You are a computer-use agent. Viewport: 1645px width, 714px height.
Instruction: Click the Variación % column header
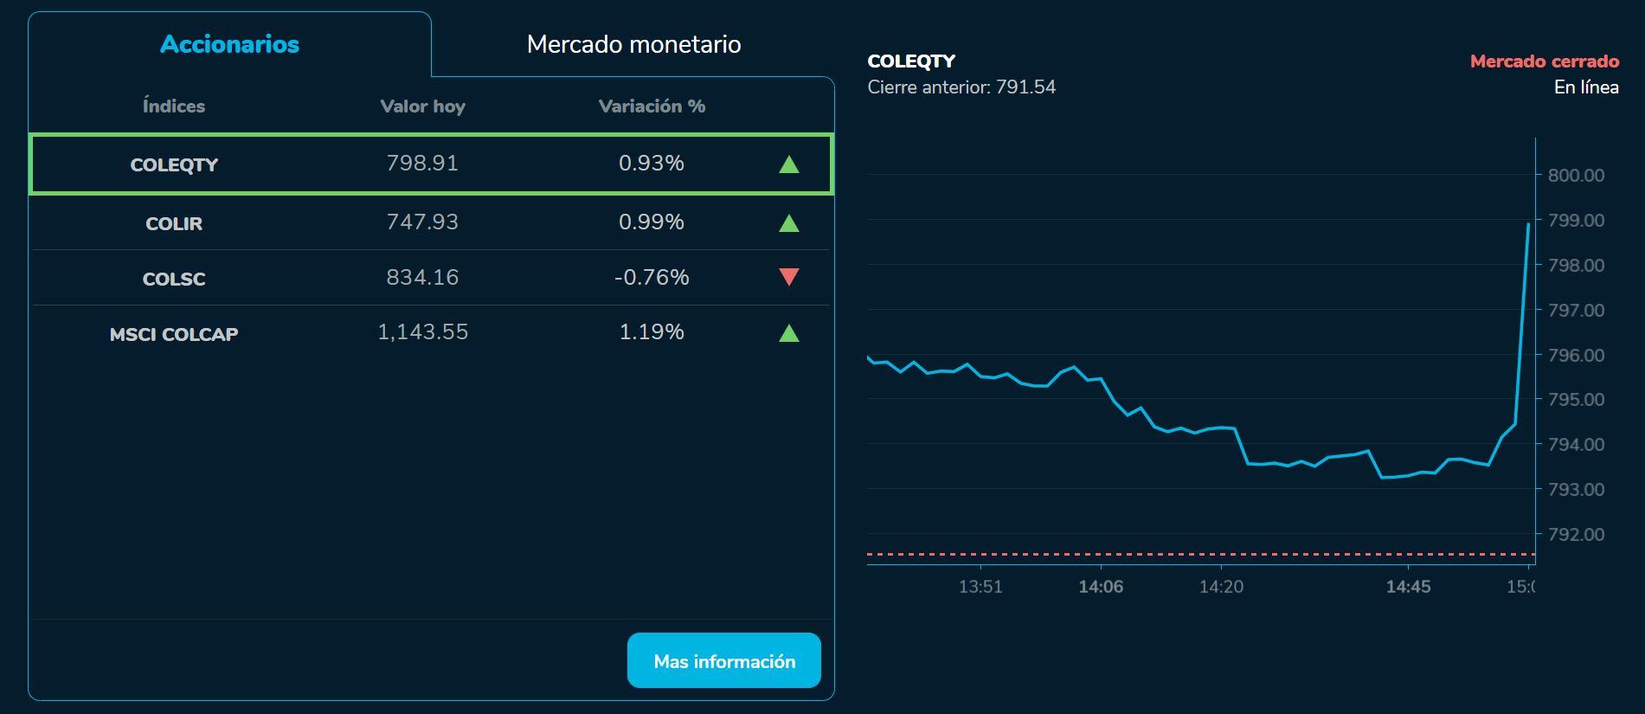coord(652,106)
